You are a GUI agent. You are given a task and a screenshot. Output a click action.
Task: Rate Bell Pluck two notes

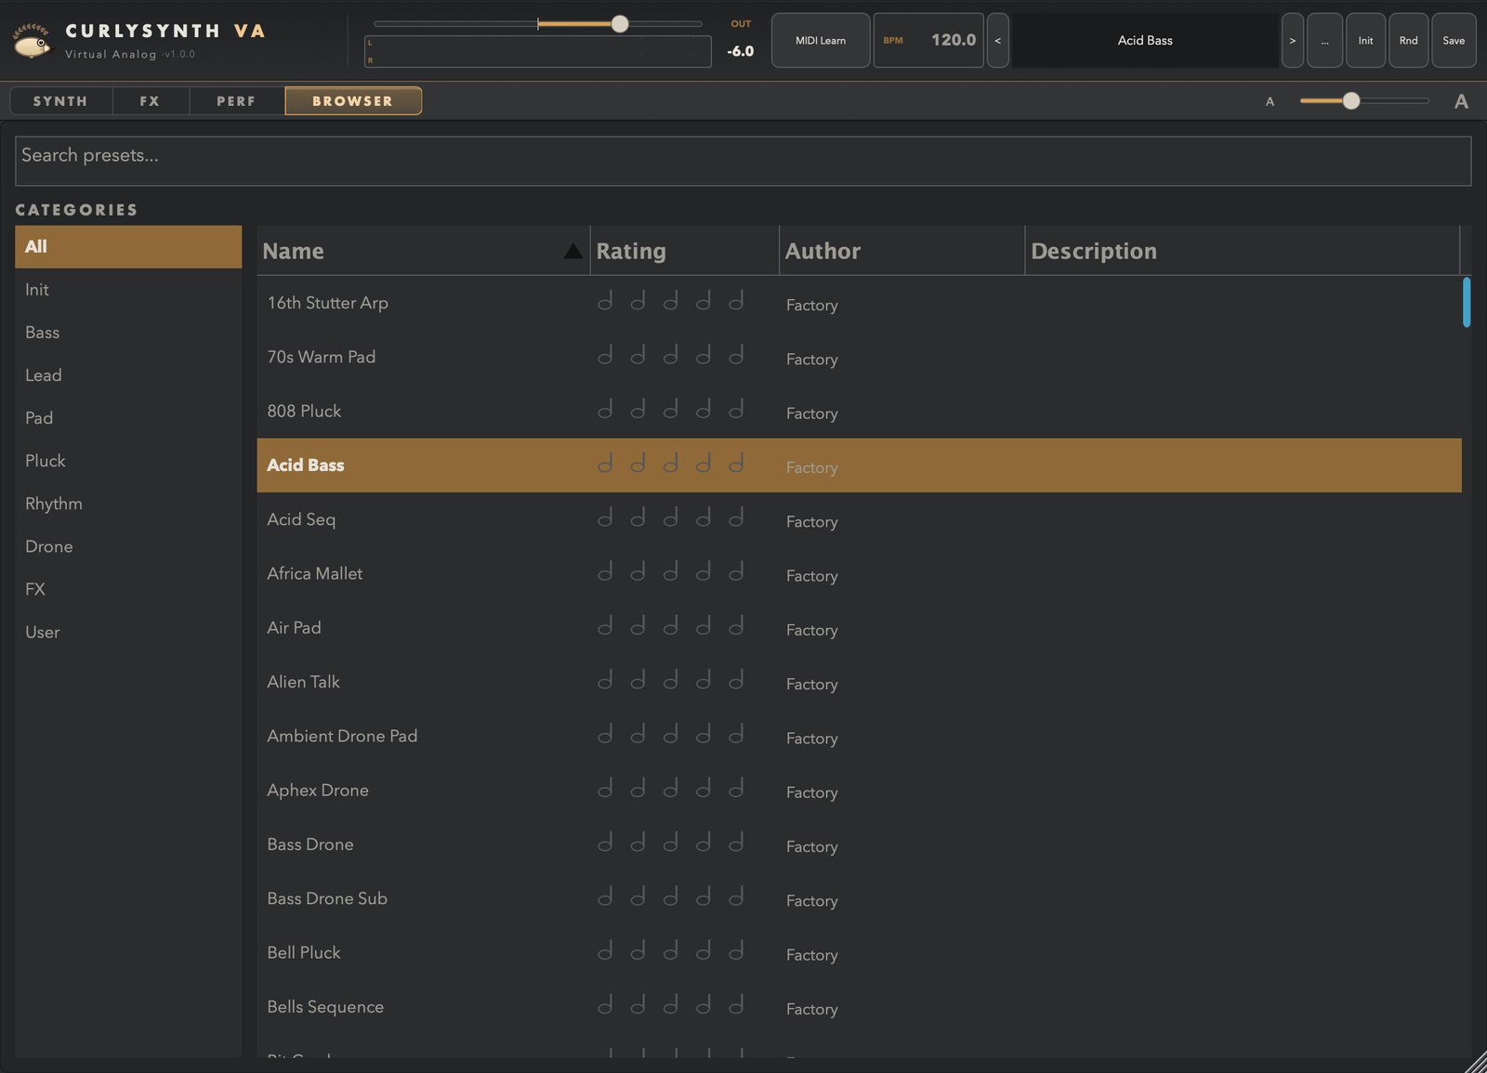pyautogui.click(x=638, y=950)
